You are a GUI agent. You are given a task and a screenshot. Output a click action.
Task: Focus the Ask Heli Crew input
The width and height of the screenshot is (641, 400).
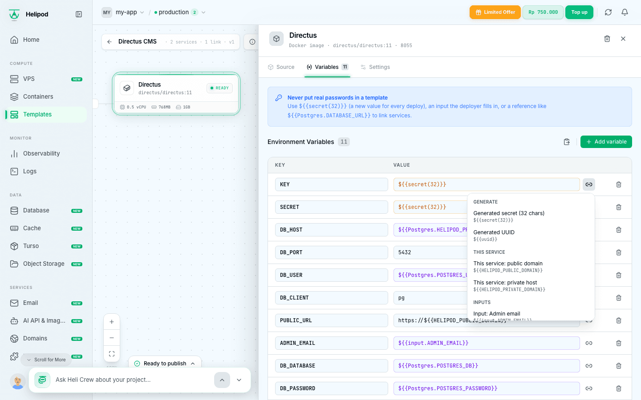(x=132, y=380)
